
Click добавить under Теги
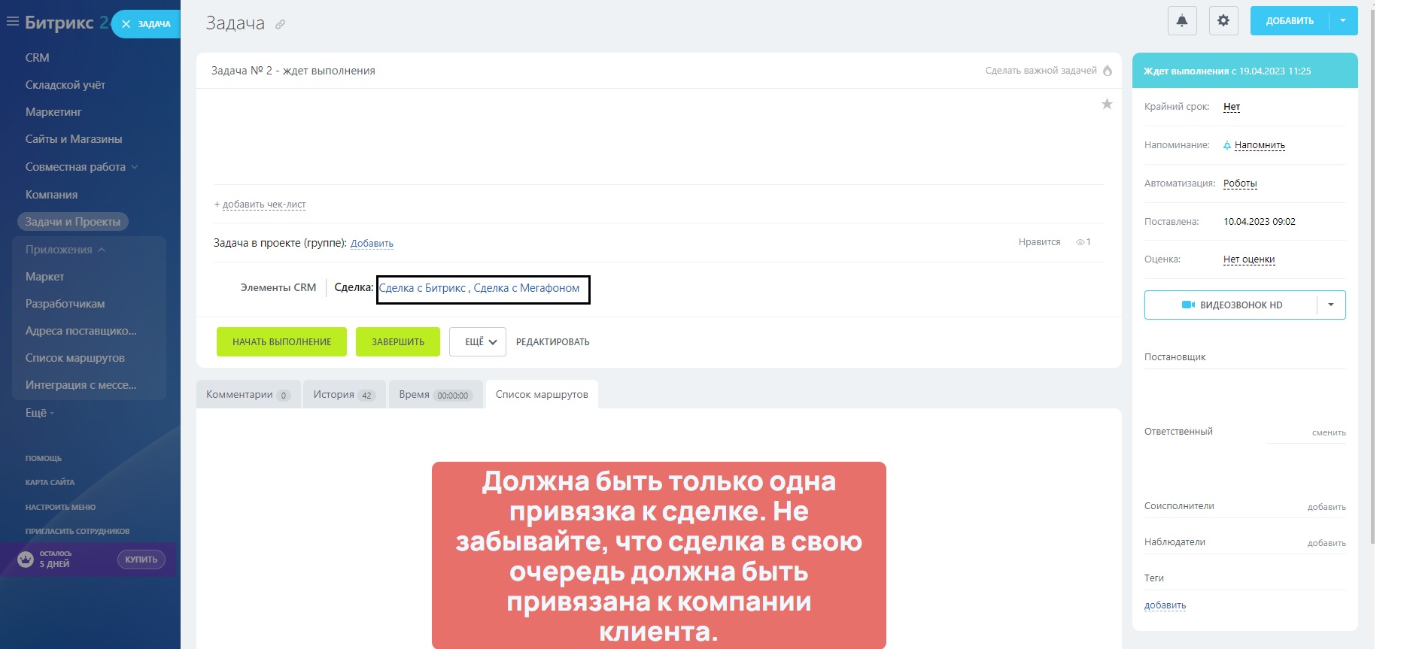coord(1165,605)
